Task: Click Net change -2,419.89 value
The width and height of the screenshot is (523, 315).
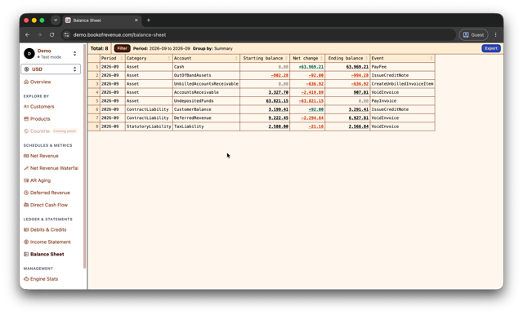Action: (x=312, y=92)
